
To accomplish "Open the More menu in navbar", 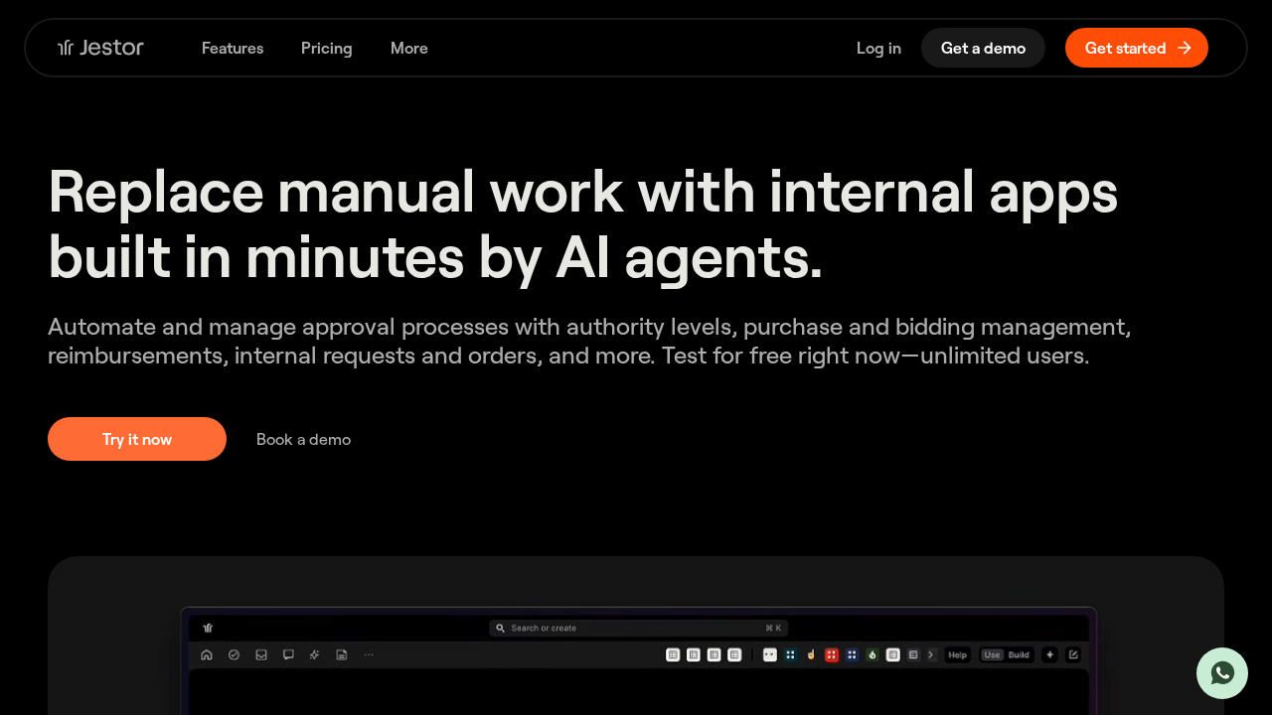I will [x=409, y=48].
